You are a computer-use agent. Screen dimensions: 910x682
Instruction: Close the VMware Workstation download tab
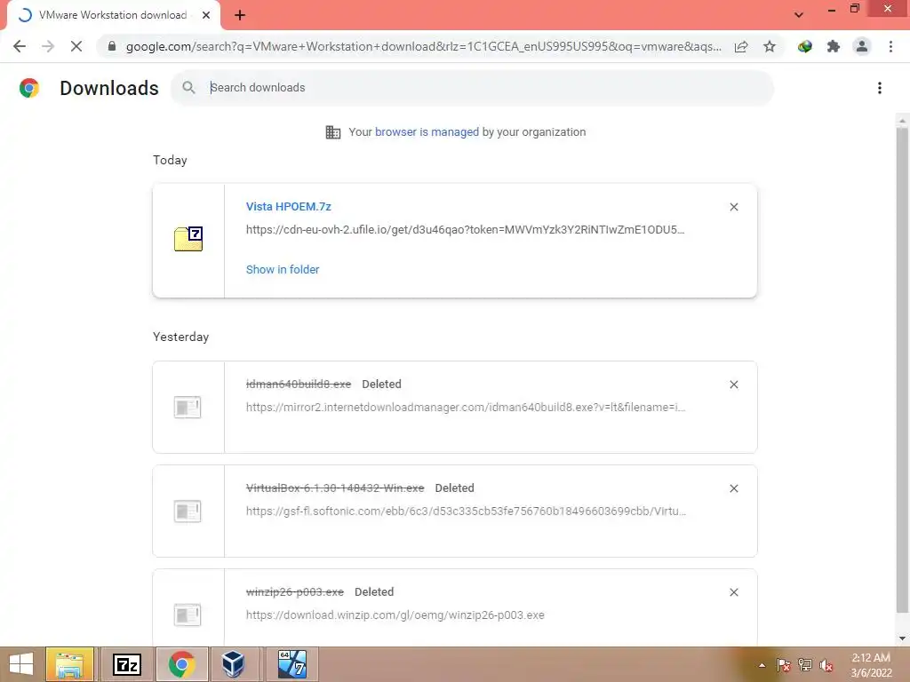(206, 15)
